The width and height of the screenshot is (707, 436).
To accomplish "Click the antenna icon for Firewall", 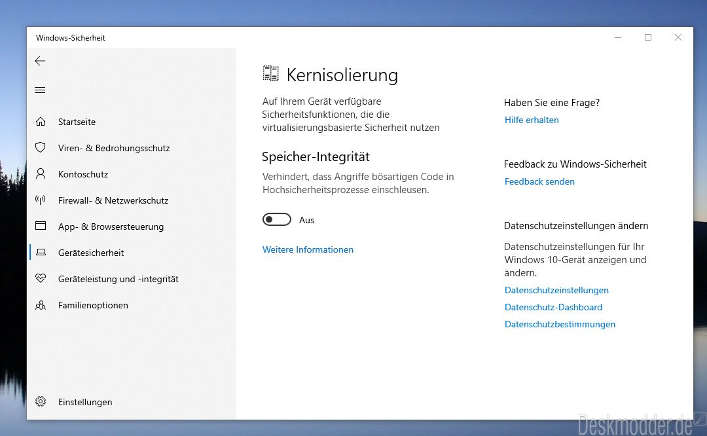I will click(x=41, y=200).
